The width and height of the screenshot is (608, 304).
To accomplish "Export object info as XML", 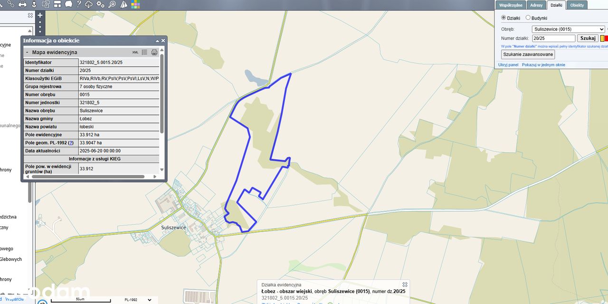I will pyautogui.click(x=135, y=52).
